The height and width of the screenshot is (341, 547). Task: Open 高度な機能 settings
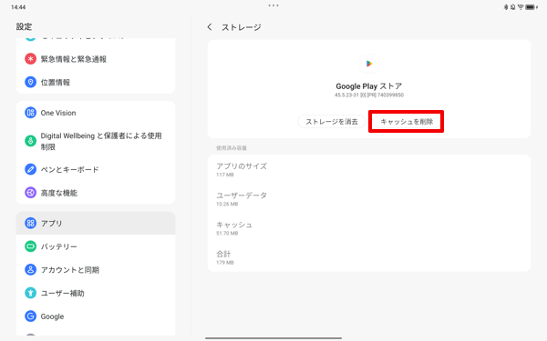point(96,193)
